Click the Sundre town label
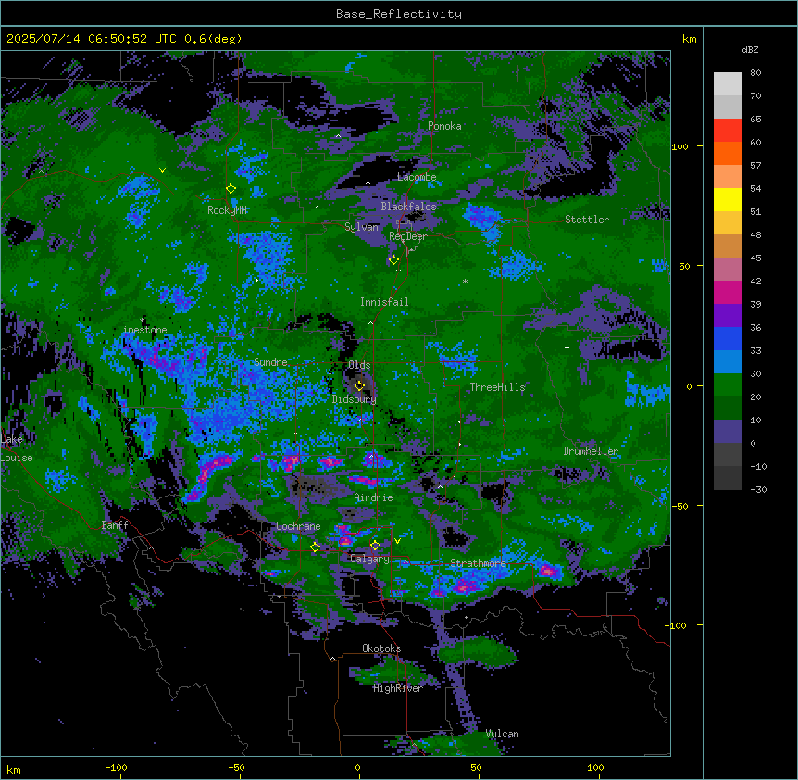 coord(270,362)
